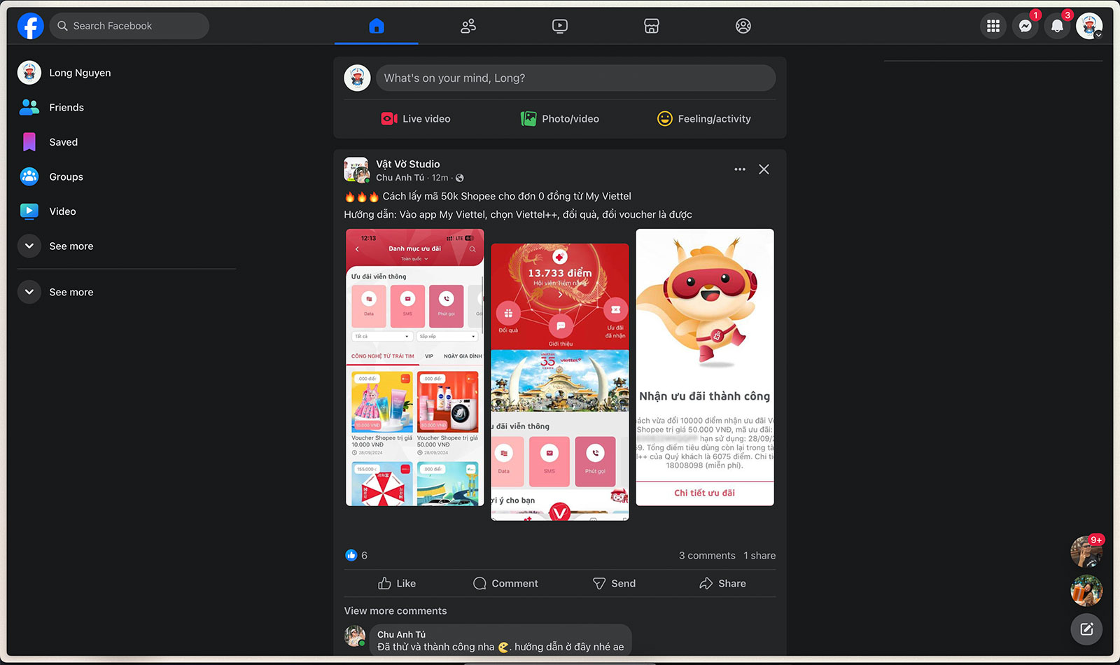Open the account profile menu
The image size is (1120, 665).
pos(1089,26)
